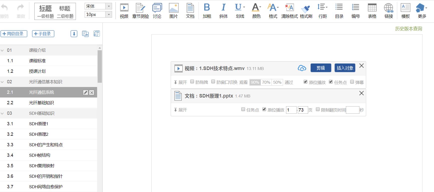Clear formatting with 清除格式

click(x=290, y=11)
